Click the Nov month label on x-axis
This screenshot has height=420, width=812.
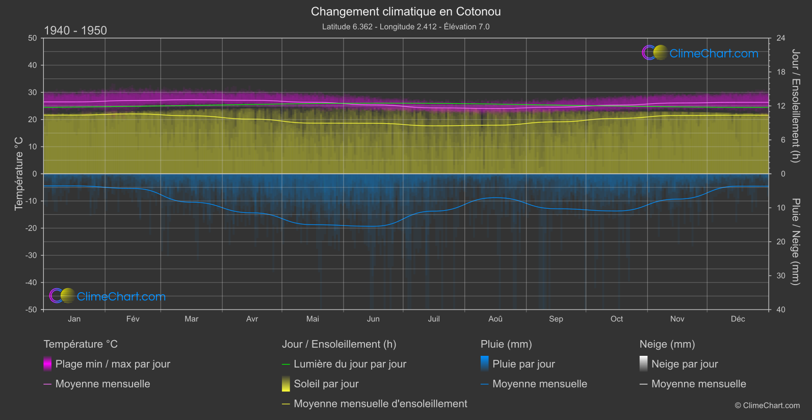(x=677, y=319)
